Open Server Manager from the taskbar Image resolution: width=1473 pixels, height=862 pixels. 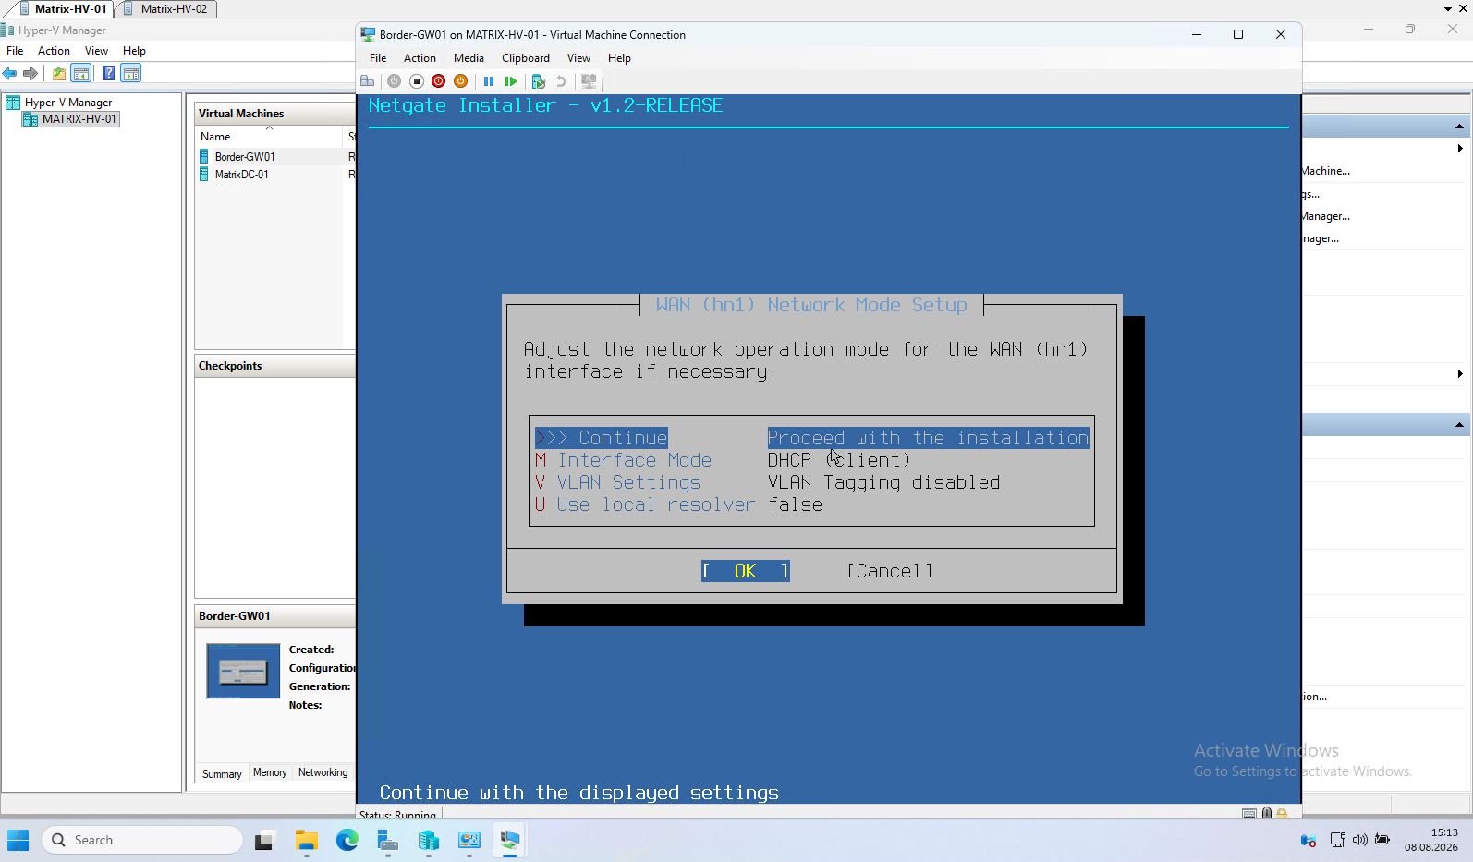click(388, 840)
